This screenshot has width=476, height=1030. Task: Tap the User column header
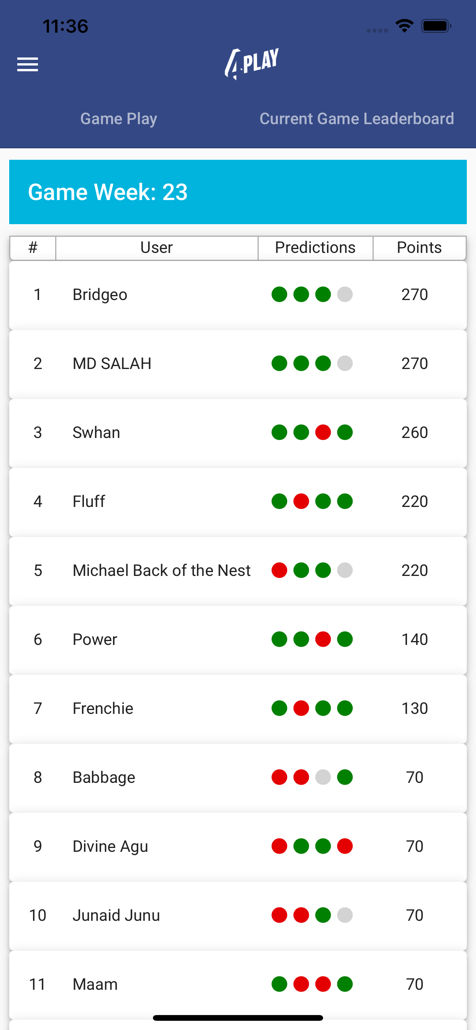156,248
